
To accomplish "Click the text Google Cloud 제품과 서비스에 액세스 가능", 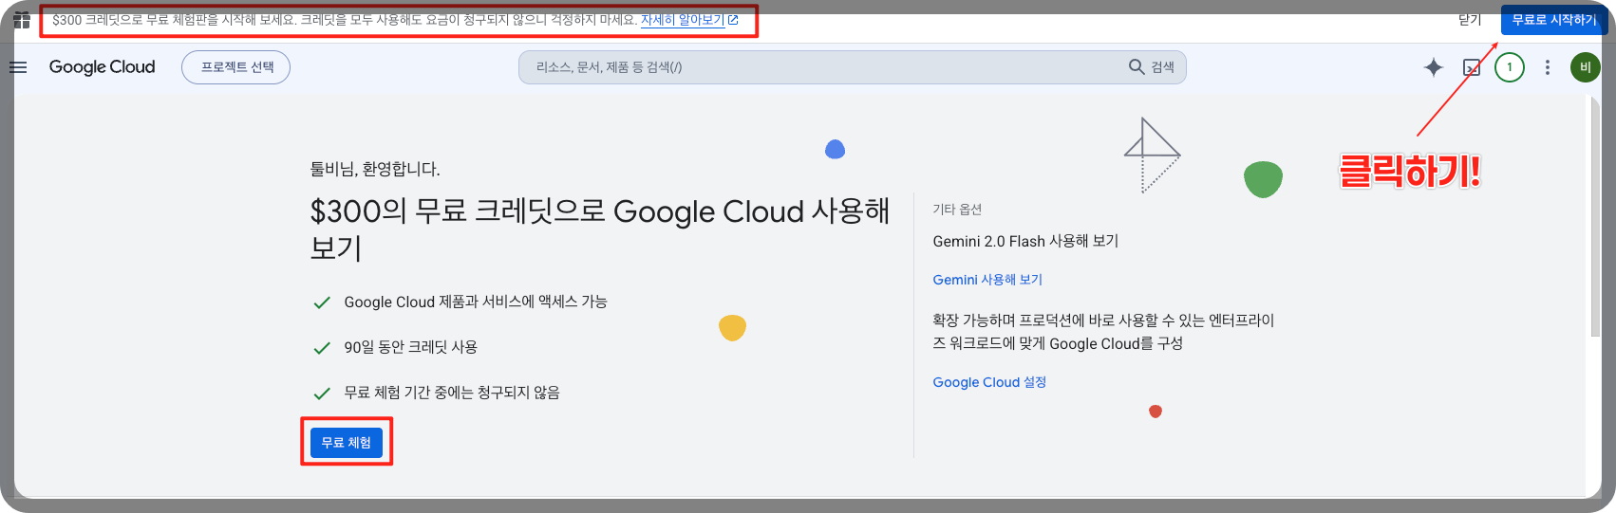I will (476, 302).
